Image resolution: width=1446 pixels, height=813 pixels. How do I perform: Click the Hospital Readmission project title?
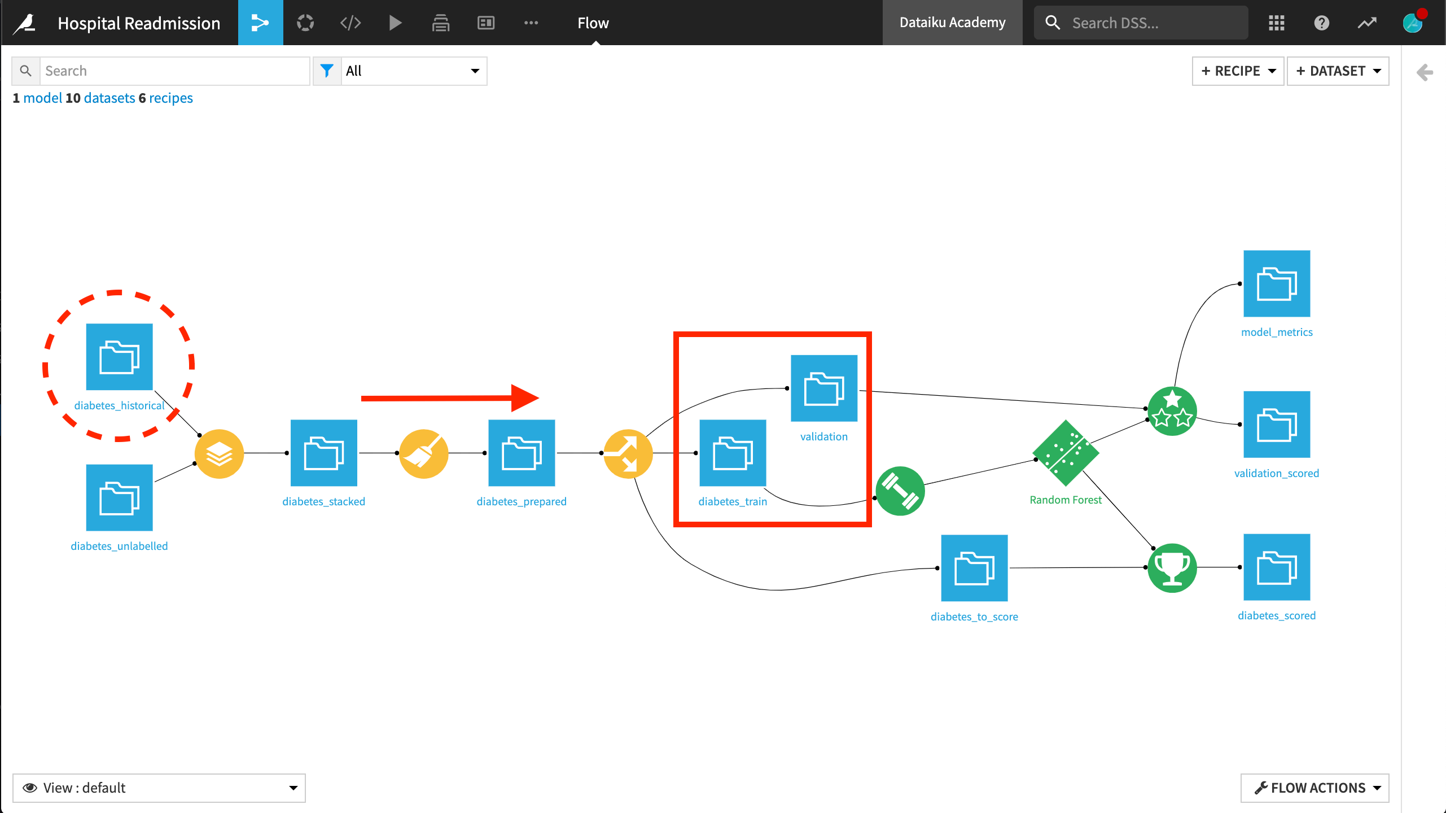point(139,23)
